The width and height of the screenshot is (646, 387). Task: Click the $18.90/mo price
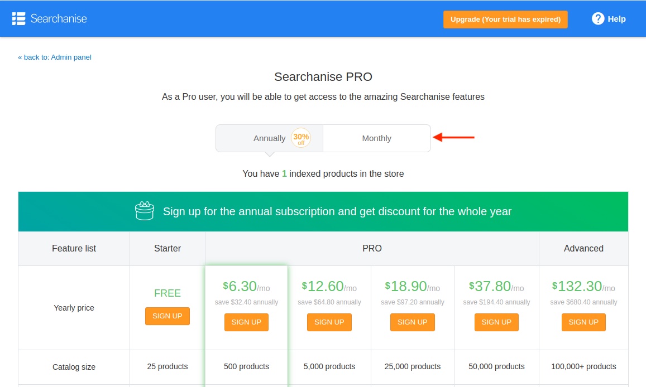tap(413, 286)
